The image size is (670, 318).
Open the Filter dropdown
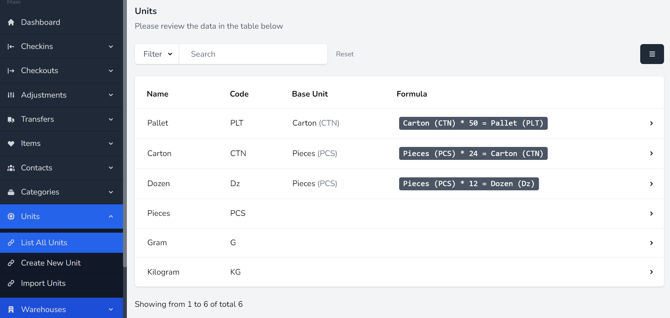(x=157, y=54)
